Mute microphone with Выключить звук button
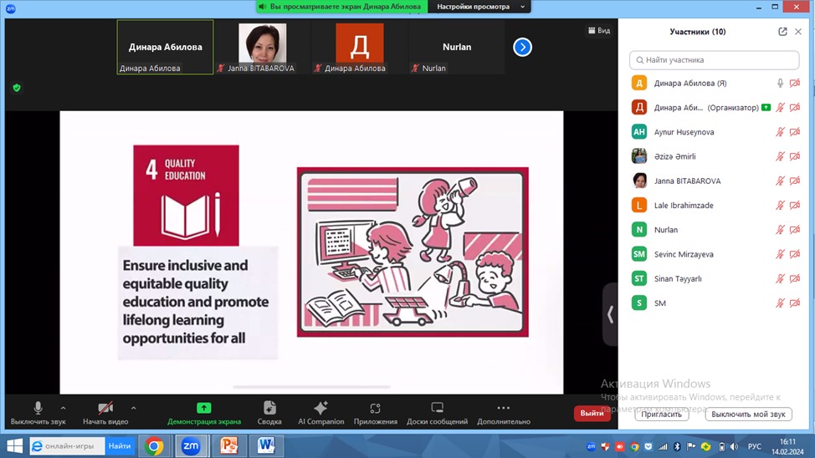815x458 pixels. (x=38, y=414)
